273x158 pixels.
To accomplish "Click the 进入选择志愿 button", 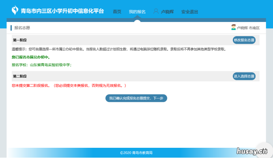I will 244,76.
